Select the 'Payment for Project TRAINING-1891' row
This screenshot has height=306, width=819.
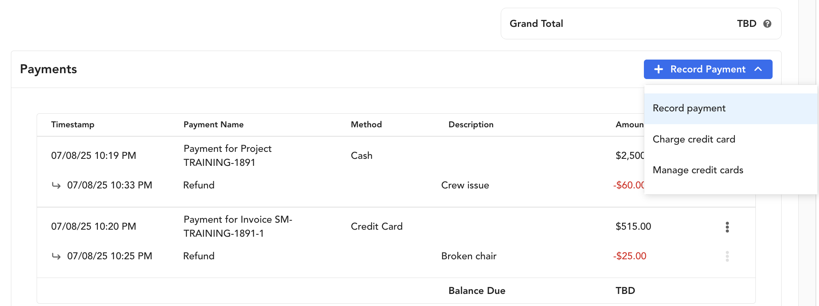227,155
